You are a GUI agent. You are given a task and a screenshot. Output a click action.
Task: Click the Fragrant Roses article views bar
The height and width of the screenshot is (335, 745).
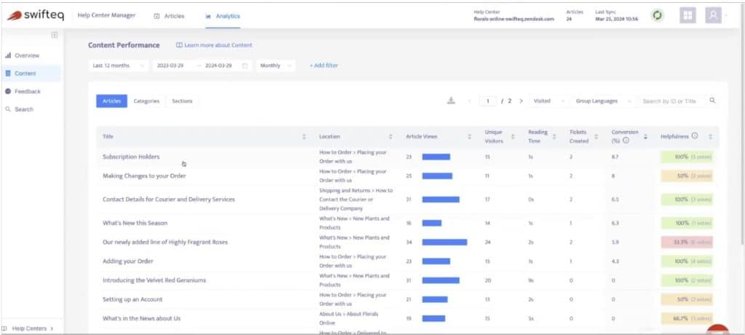[445, 243]
